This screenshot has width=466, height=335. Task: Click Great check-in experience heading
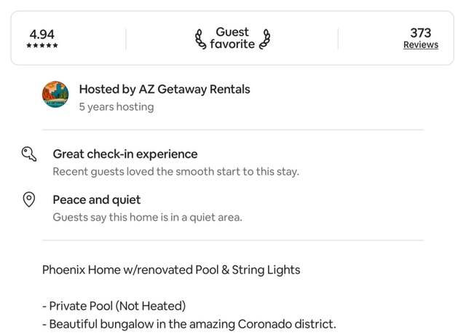[125, 154]
